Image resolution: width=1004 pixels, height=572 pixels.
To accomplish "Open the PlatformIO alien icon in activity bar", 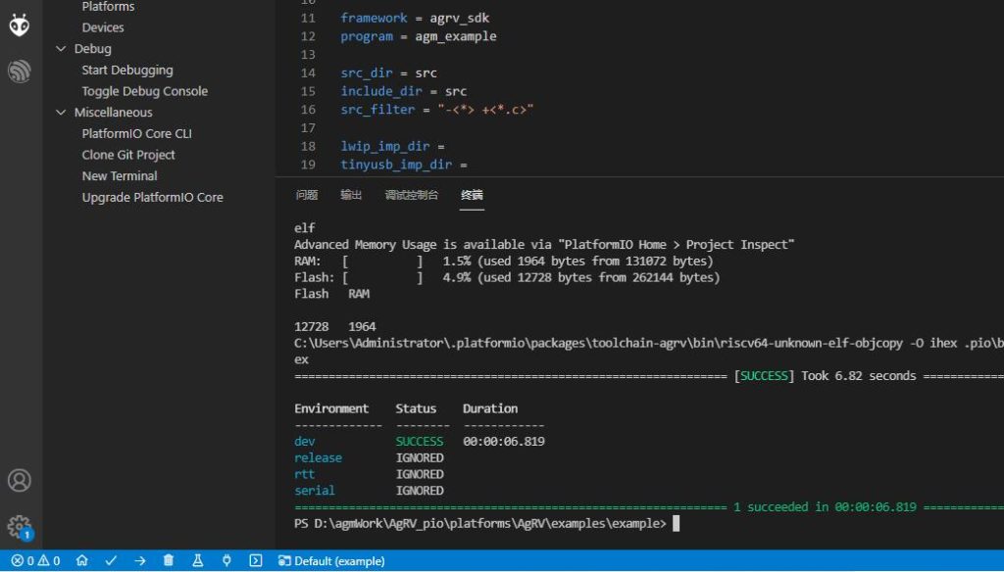I will click(20, 24).
